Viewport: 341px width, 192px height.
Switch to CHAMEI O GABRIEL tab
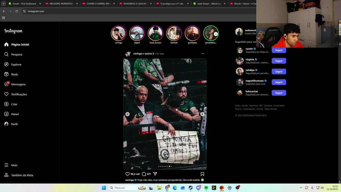[x=98, y=4]
